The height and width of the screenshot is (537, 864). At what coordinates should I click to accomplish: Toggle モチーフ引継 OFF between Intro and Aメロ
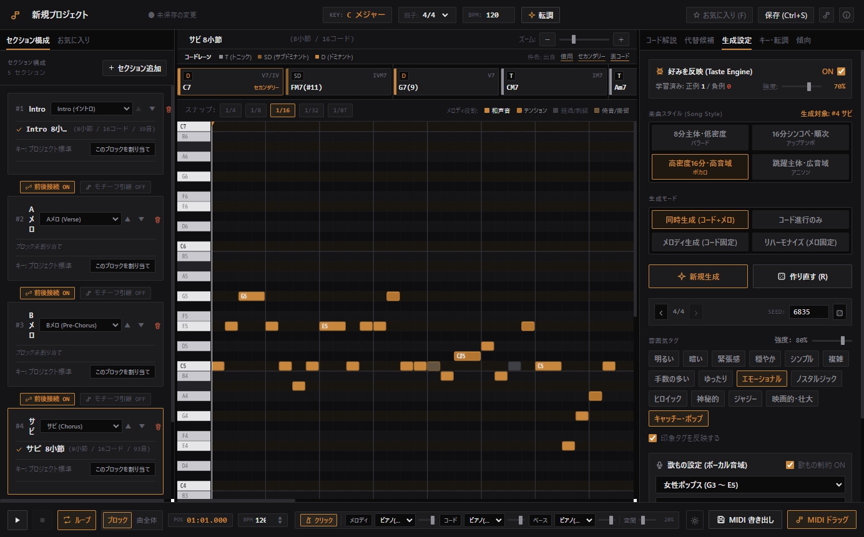click(x=115, y=187)
